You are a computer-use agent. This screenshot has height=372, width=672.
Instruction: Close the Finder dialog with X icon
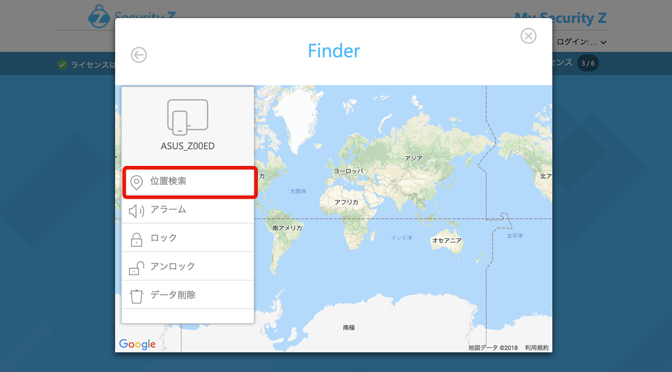(528, 36)
